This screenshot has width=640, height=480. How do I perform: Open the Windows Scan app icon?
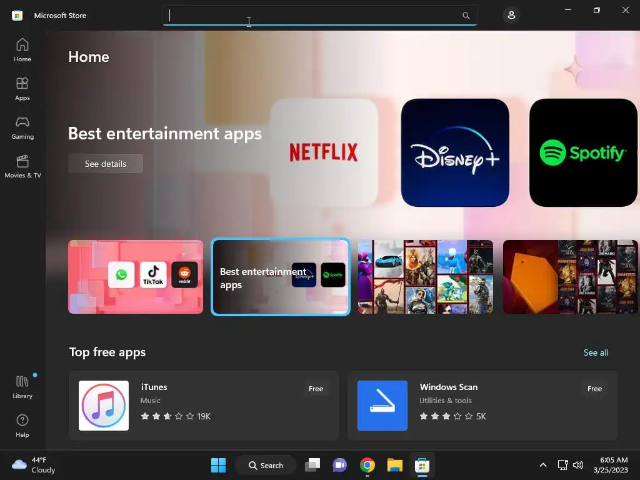point(382,406)
